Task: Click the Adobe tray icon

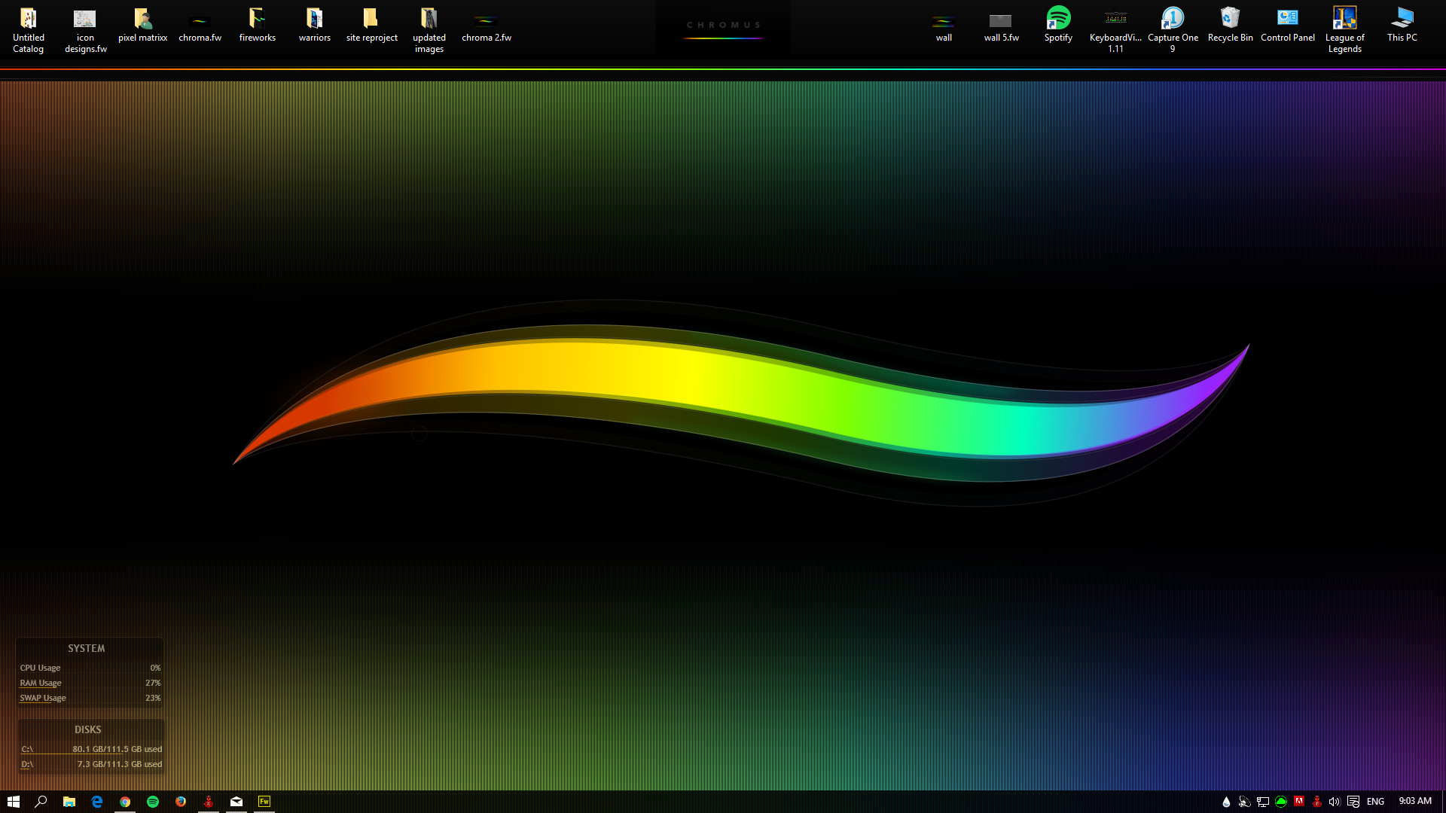Action: (x=1299, y=802)
